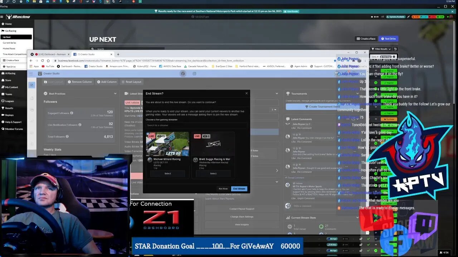Click blue Test Drive button

tap(389, 39)
